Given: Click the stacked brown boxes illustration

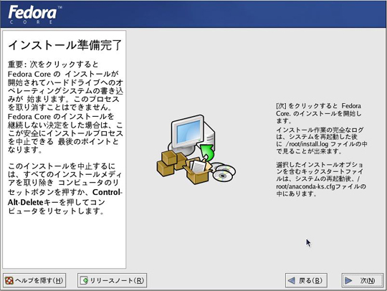Looking at the screenshot, I should click(x=171, y=163).
